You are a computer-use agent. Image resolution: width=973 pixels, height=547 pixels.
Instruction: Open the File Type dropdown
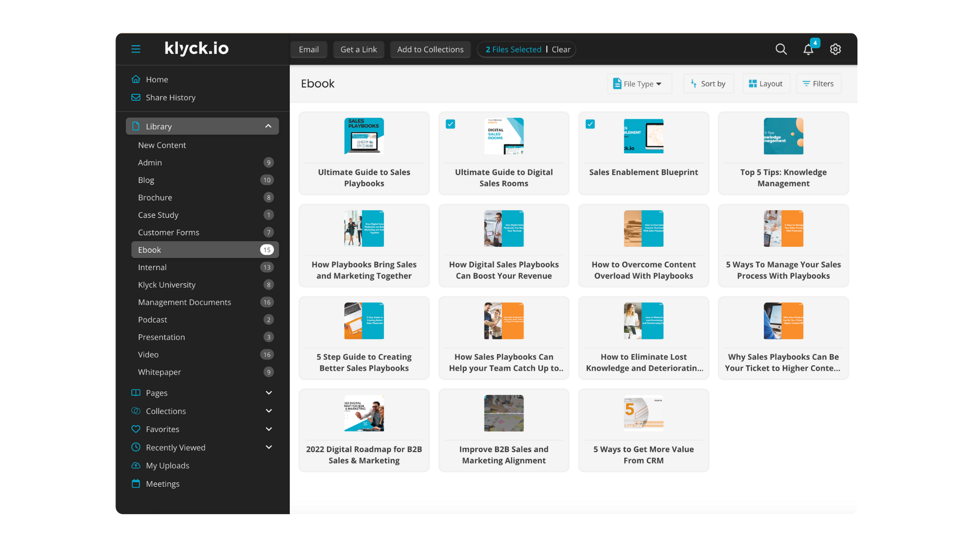coord(639,84)
